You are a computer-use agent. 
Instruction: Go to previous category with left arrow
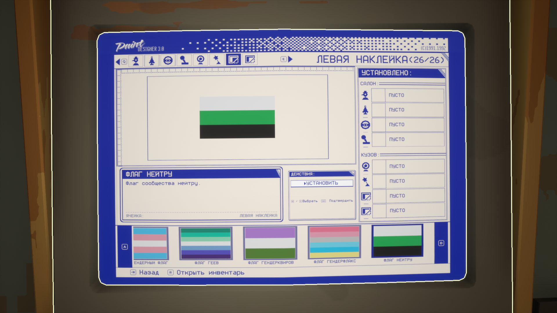click(118, 62)
